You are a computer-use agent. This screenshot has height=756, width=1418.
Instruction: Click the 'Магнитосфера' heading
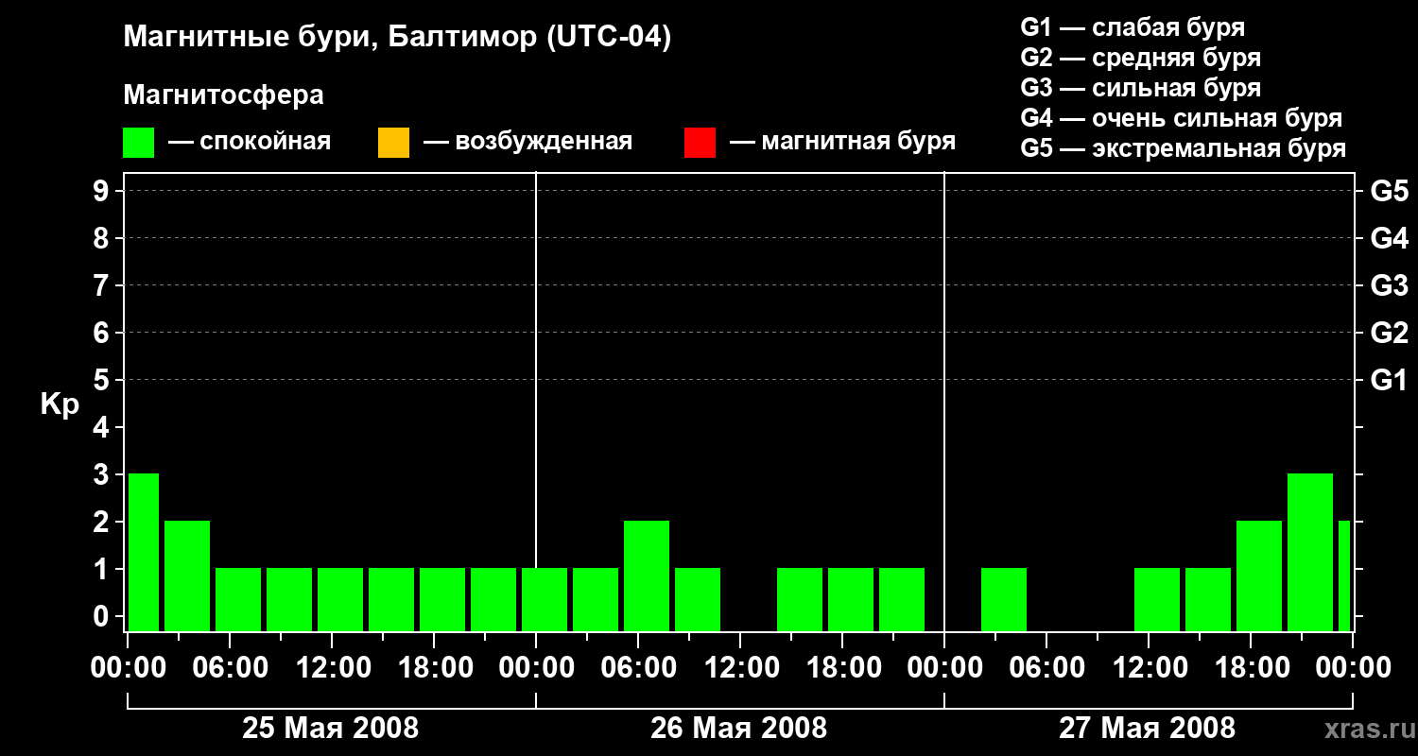(x=223, y=95)
